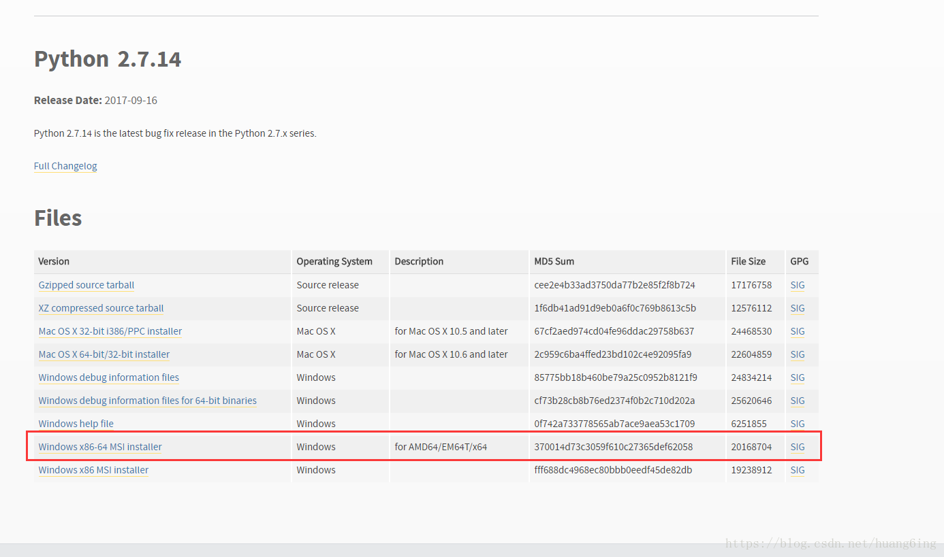Click file size 19238912

751,470
